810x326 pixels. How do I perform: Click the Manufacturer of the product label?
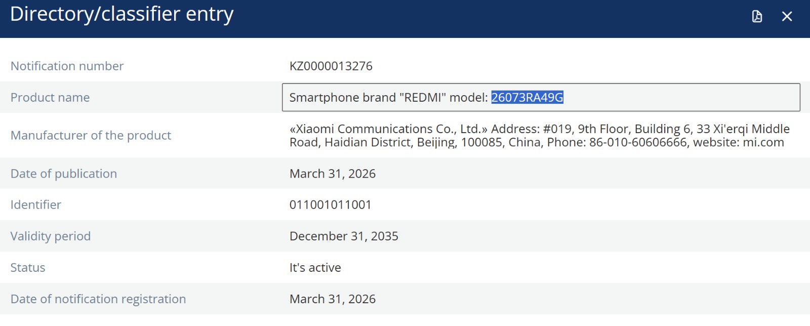91,136
